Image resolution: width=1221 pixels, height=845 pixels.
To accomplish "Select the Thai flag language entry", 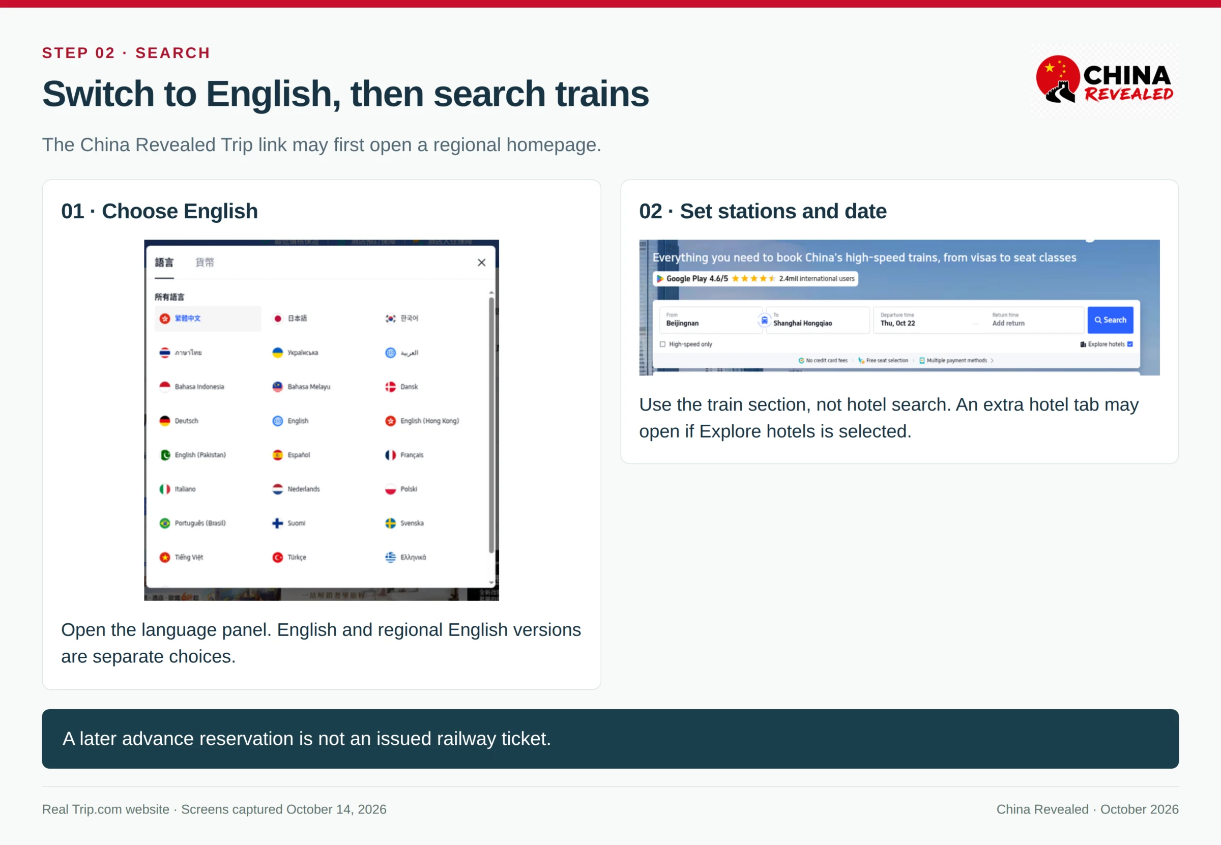I will pos(165,353).
